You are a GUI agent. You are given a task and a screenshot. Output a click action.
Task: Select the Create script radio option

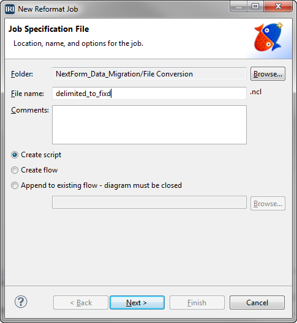36,155
